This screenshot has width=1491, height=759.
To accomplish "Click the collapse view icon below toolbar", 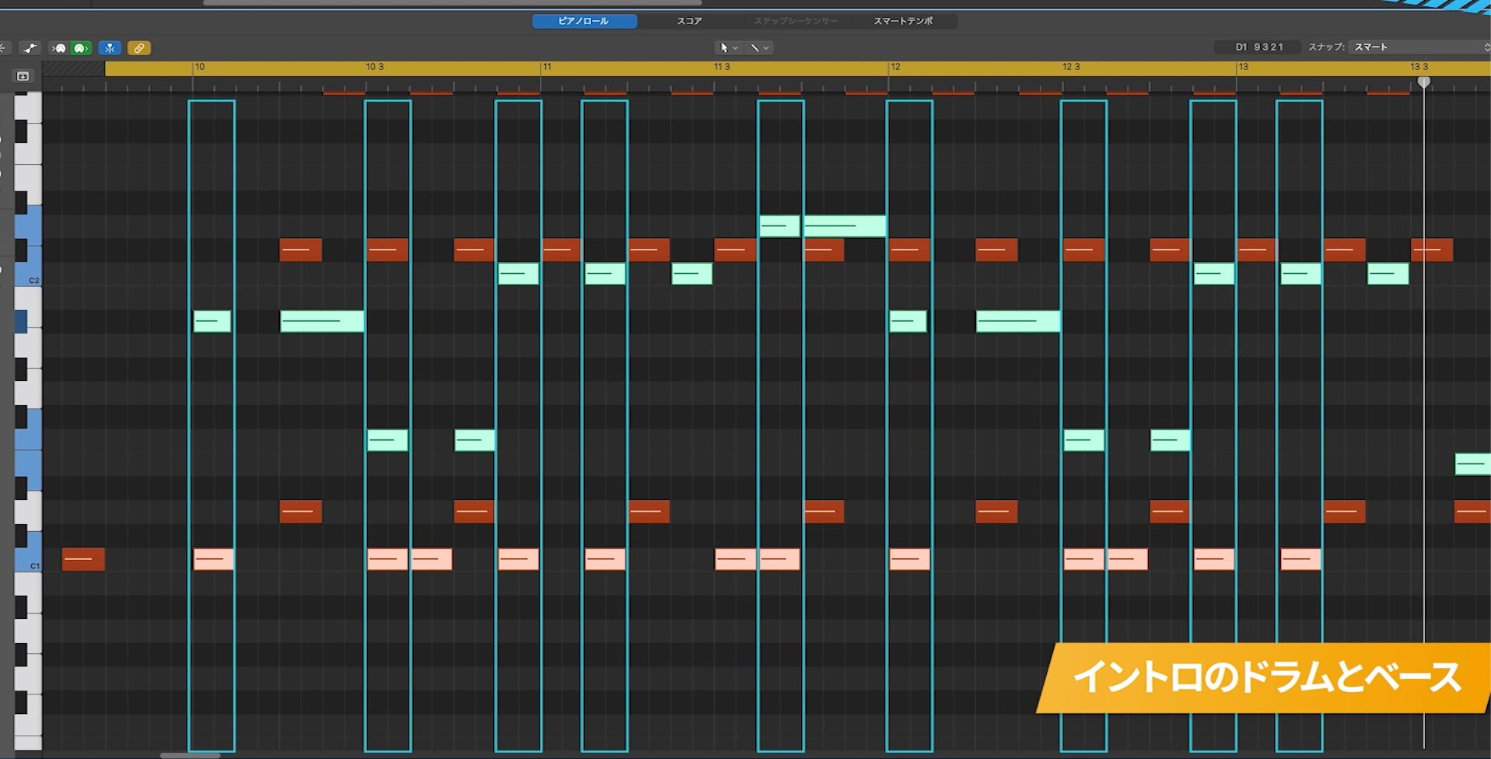I will point(23,76).
